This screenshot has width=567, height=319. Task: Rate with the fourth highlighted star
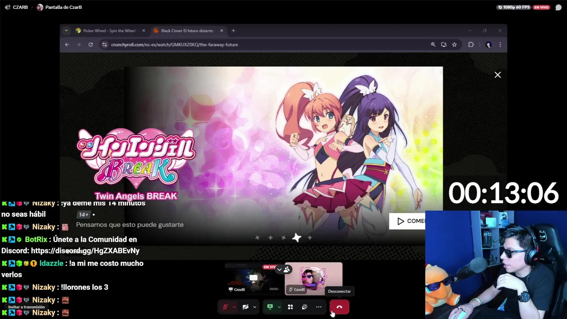tap(297, 238)
